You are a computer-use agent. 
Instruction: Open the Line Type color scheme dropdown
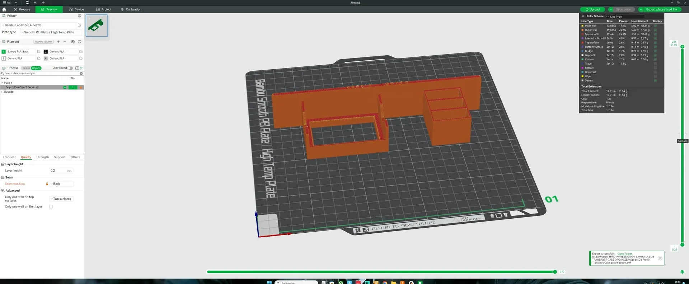(x=625, y=17)
